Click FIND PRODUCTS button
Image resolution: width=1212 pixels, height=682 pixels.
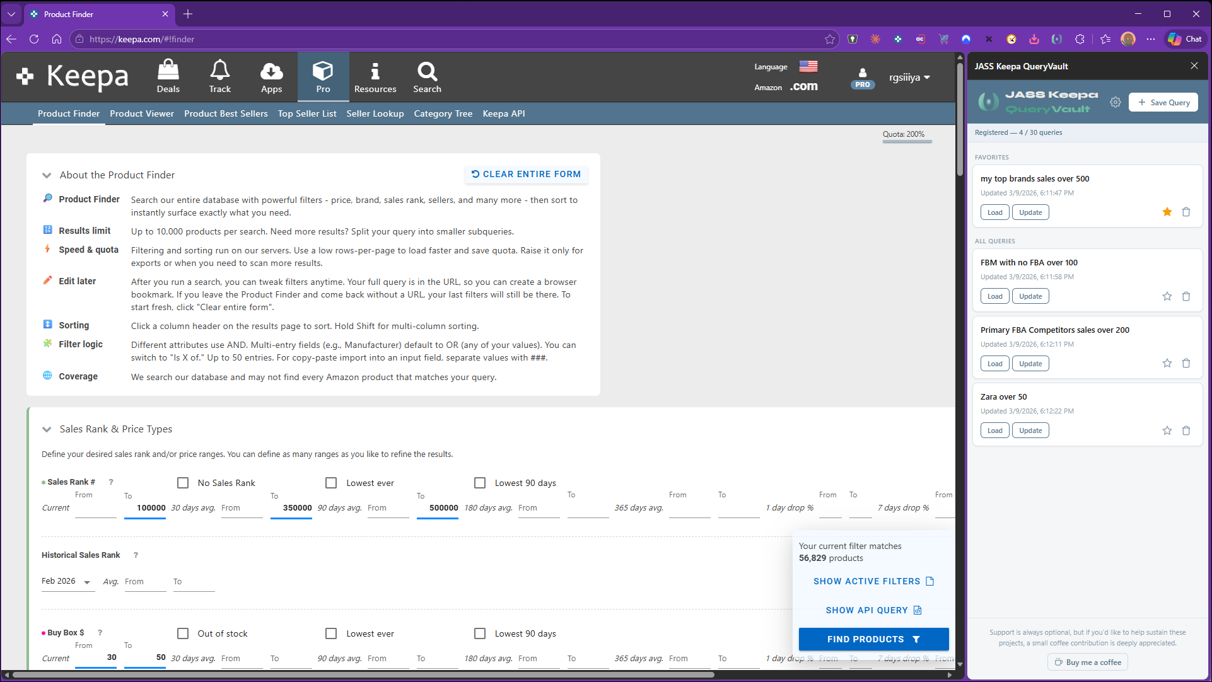pos(873,639)
